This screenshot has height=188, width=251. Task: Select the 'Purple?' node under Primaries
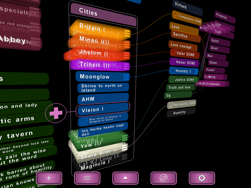point(215,70)
